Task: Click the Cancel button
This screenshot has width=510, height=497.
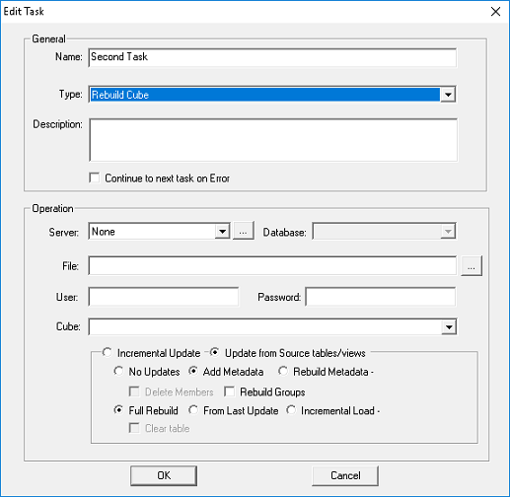Action: (x=345, y=475)
